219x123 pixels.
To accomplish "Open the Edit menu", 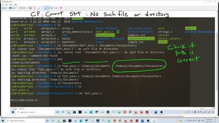I will click(7, 4).
